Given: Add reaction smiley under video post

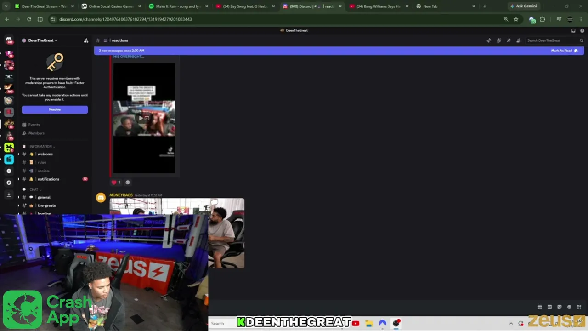Looking at the screenshot, I should [128, 183].
